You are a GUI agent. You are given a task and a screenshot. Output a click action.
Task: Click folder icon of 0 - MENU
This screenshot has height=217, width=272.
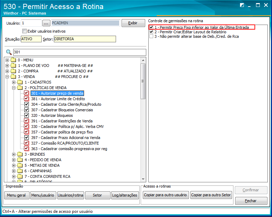click(x=13, y=60)
